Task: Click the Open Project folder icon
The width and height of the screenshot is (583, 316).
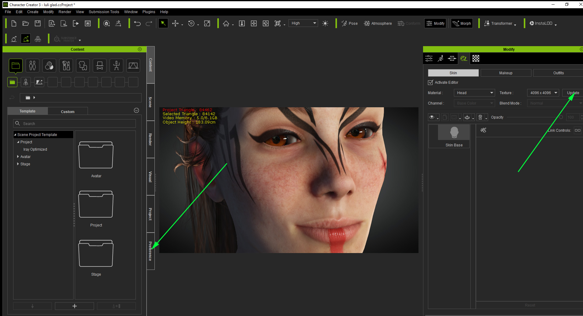Action: click(26, 24)
